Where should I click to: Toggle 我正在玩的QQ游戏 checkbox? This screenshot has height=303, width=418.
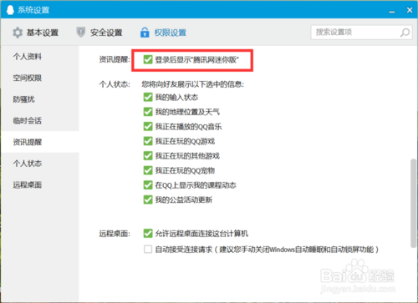[x=148, y=141]
